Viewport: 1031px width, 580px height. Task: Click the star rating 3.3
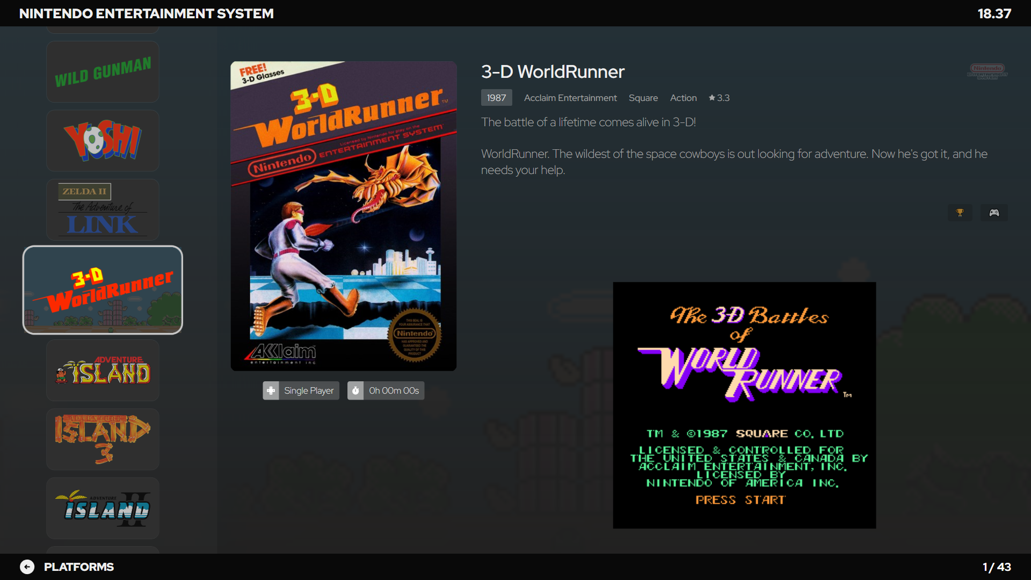click(719, 98)
